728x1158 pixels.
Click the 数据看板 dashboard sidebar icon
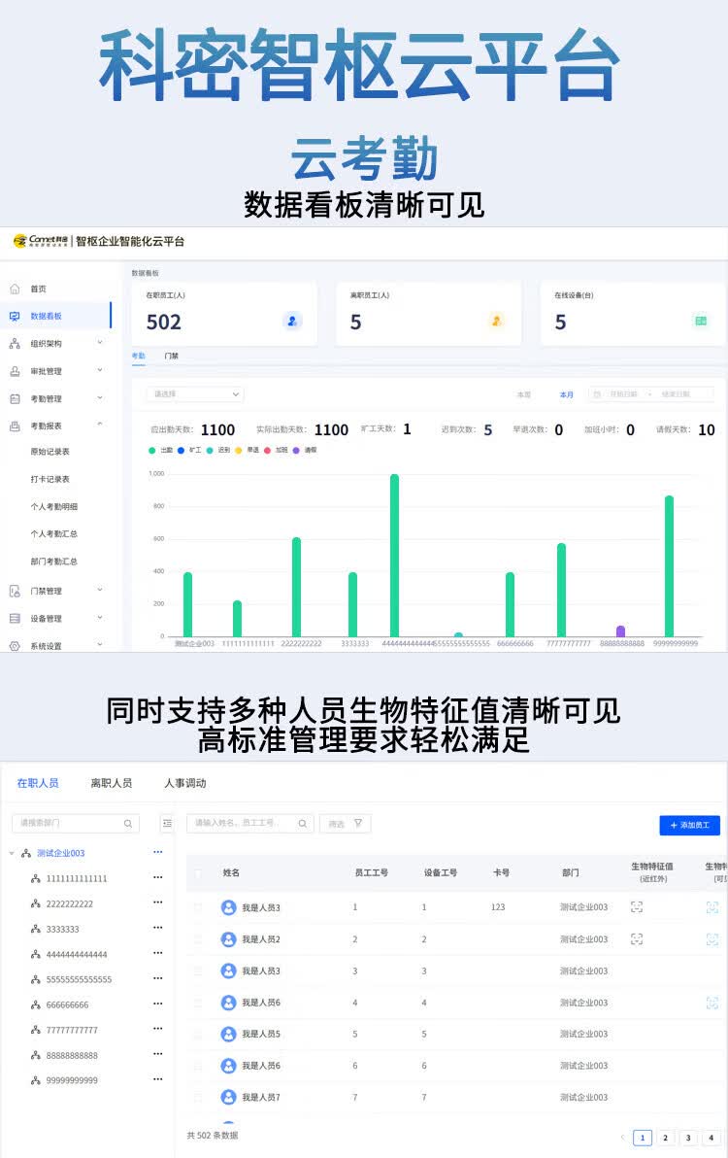(x=15, y=316)
